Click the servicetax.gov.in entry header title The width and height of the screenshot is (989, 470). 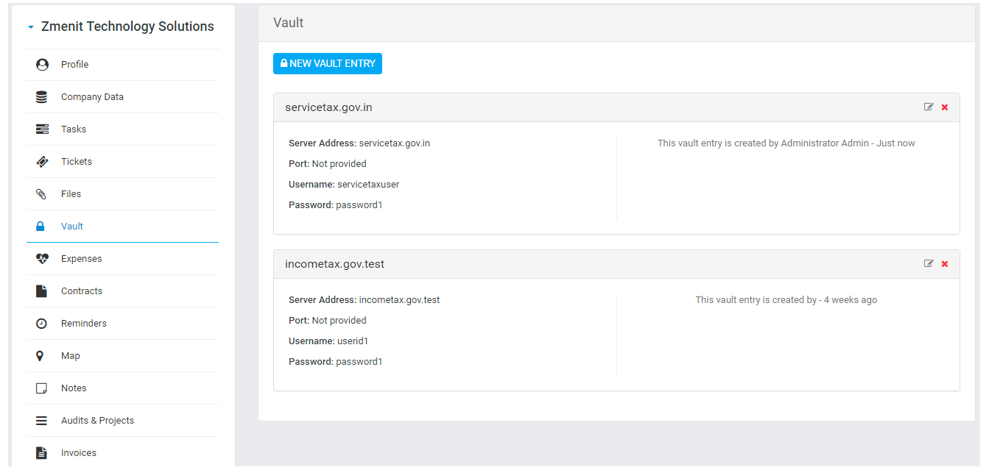328,107
